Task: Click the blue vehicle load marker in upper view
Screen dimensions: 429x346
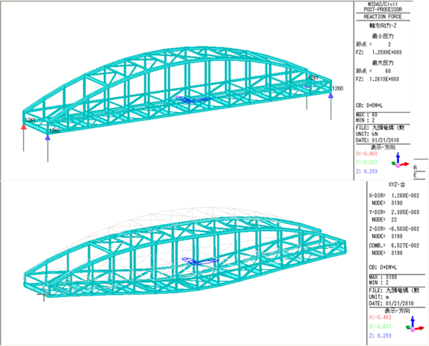Action: 194,99
